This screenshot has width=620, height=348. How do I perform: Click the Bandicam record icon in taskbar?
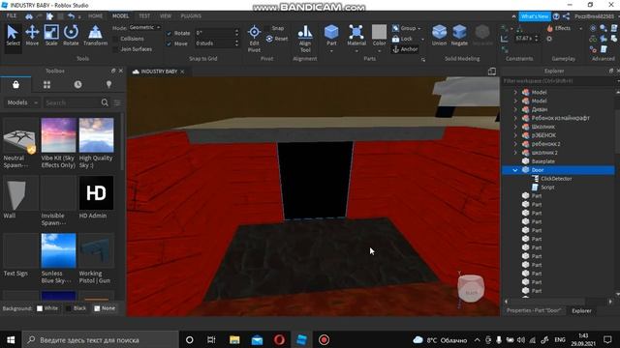tap(324, 339)
